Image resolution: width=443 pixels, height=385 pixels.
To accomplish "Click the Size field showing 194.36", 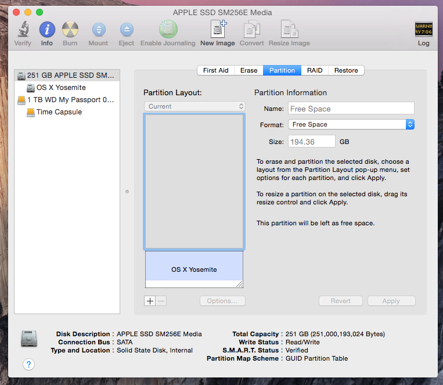I will tap(312, 141).
